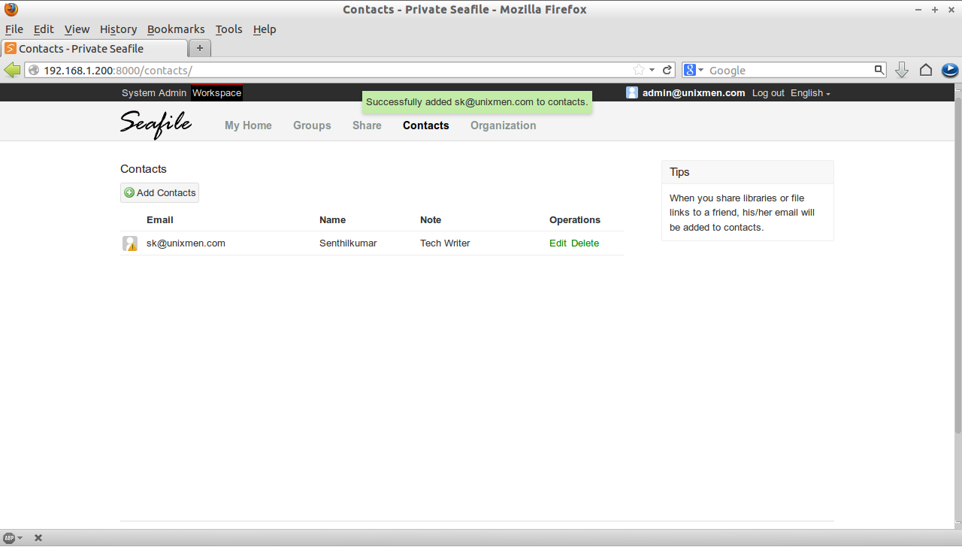Click the Adblock Plus icon in the add-on bar
962x547 pixels.
(x=10, y=538)
